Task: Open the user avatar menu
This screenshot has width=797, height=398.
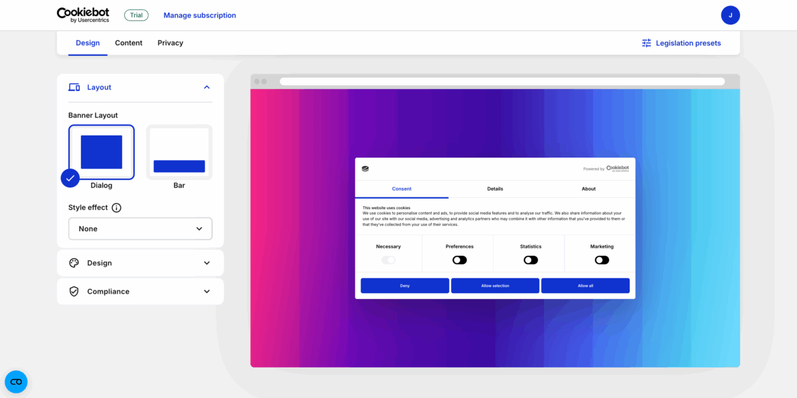Action: point(730,15)
